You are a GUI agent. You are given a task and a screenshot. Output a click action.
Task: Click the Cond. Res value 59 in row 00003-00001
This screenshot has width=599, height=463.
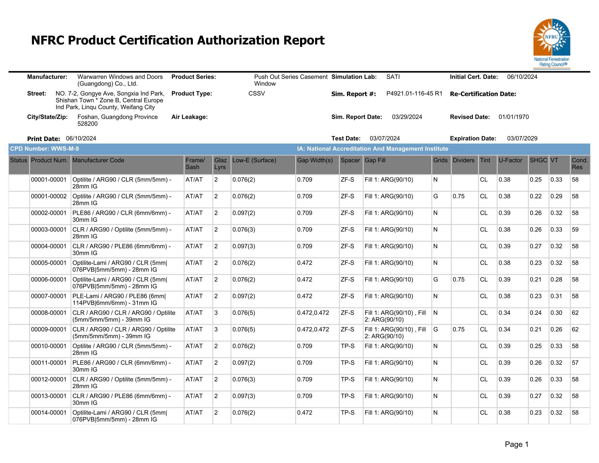point(575,230)
